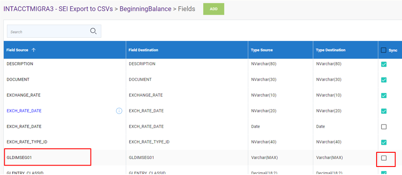This screenshot has width=402, height=175.
Task: Uncheck Sync for EXCHANGE_RATE row
Action: coord(384,95)
